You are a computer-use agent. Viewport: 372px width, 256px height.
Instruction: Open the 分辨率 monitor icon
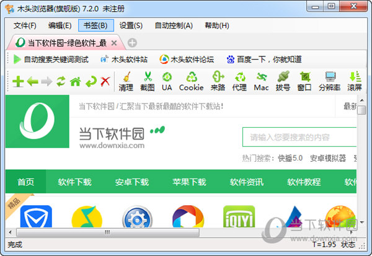330,81
